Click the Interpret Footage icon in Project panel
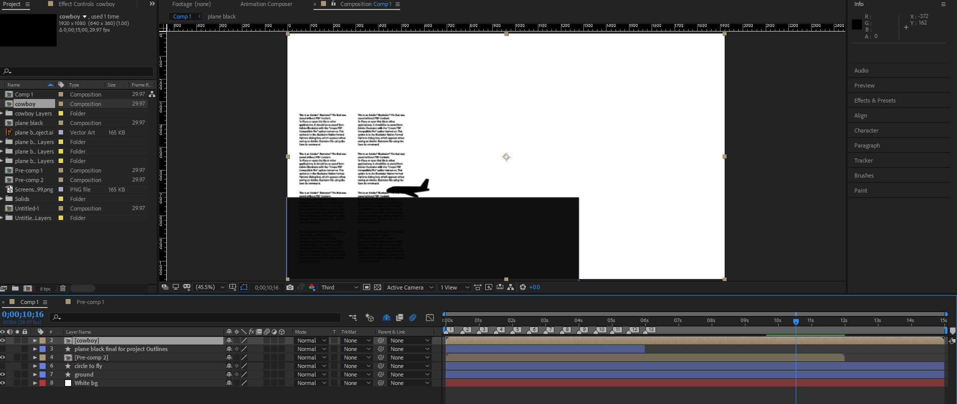 click(4, 288)
